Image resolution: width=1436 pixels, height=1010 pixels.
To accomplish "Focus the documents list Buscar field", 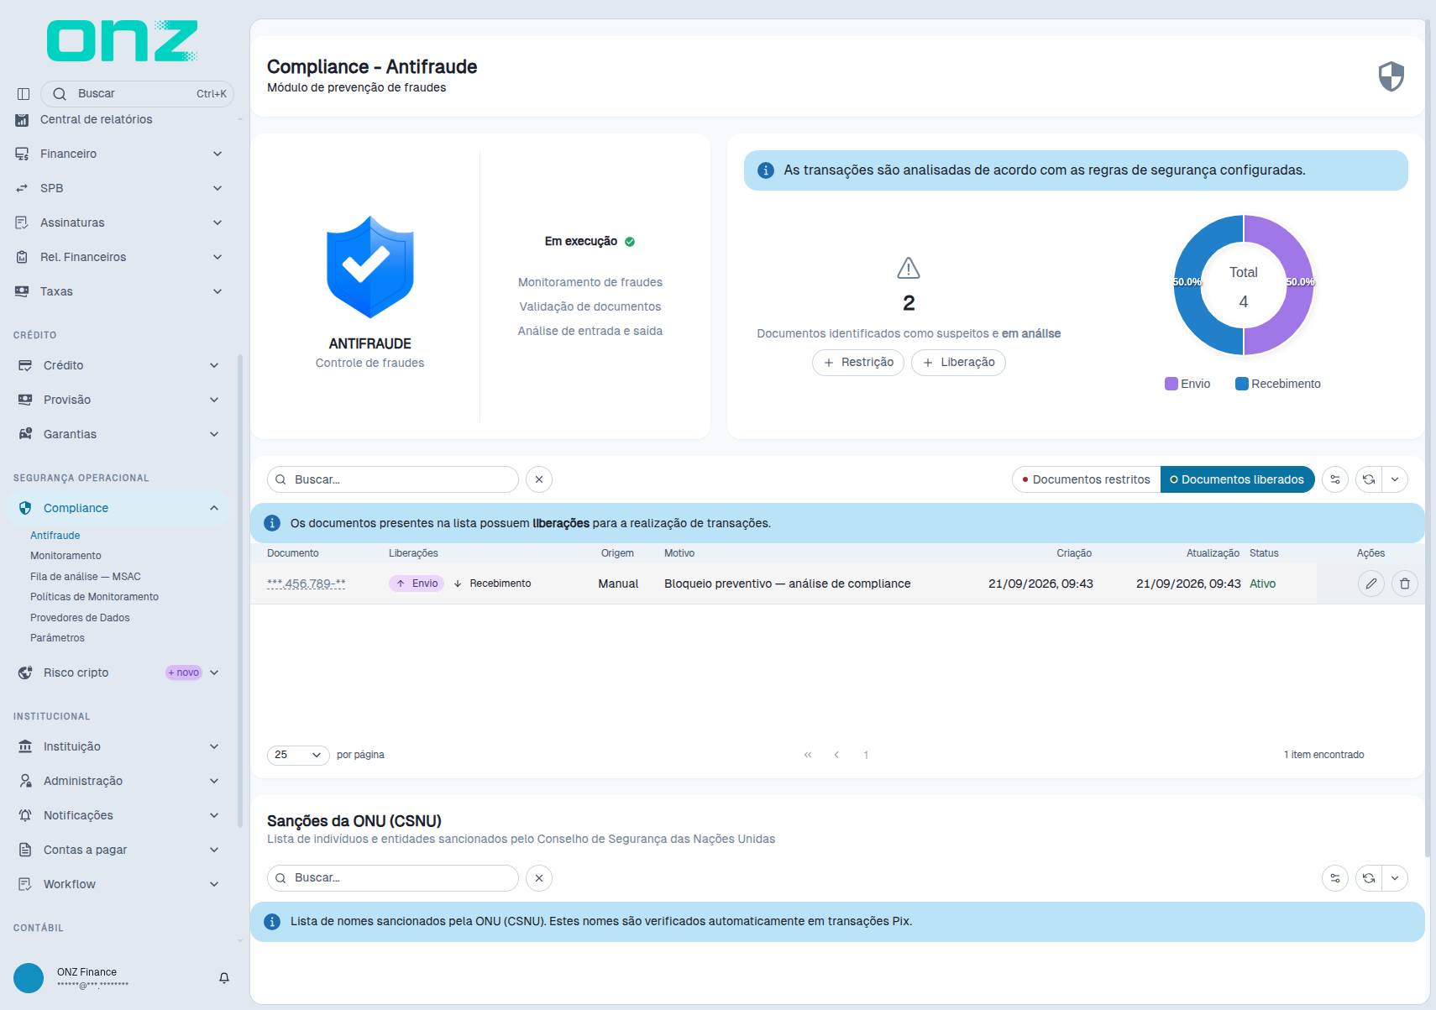I will coord(393,479).
